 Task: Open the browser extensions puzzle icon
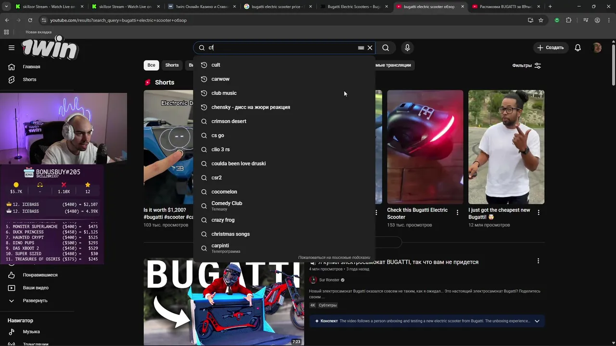click(x=568, y=20)
